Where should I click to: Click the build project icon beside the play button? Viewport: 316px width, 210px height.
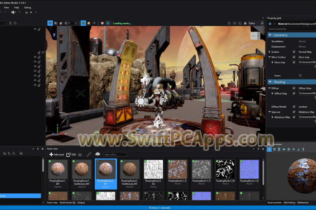(26, 12)
